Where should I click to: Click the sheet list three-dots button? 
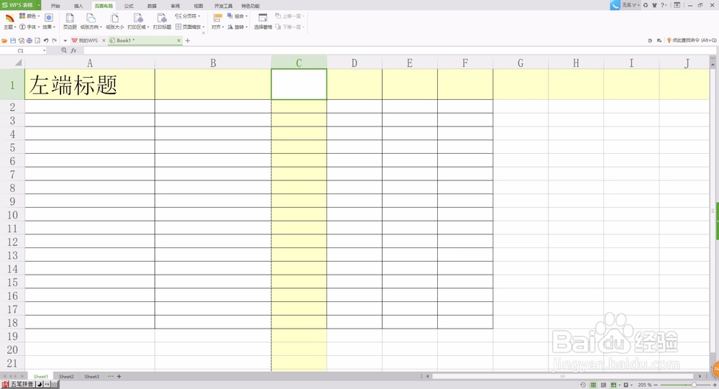111,376
